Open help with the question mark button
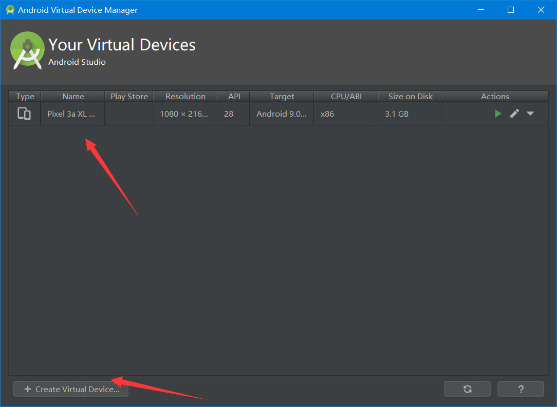 click(x=521, y=389)
